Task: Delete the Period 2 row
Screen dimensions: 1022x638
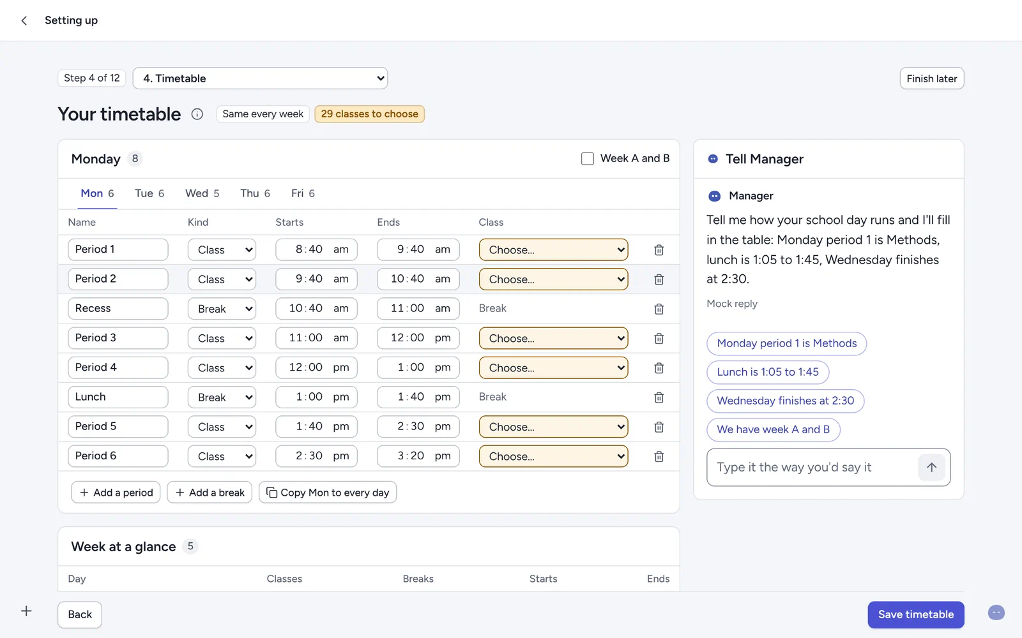Action: (x=659, y=279)
